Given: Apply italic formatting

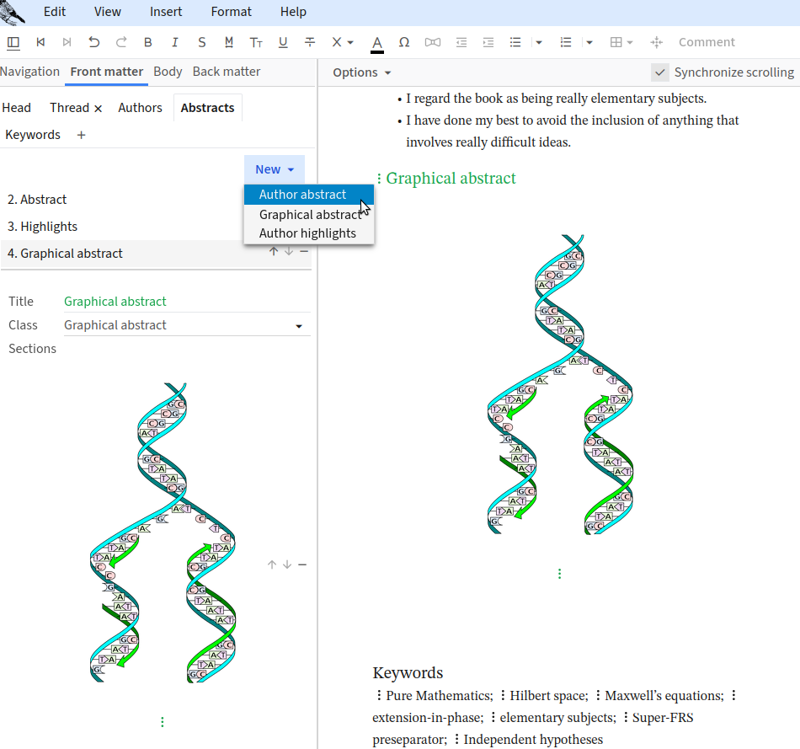Looking at the screenshot, I should (175, 42).
